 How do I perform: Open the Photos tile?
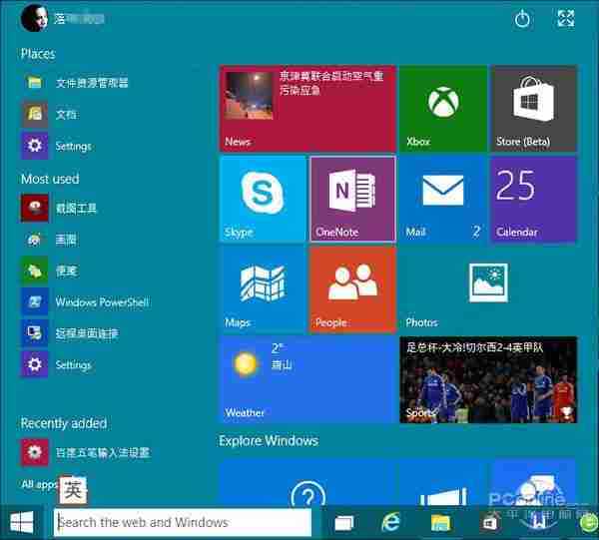[487, 289]
